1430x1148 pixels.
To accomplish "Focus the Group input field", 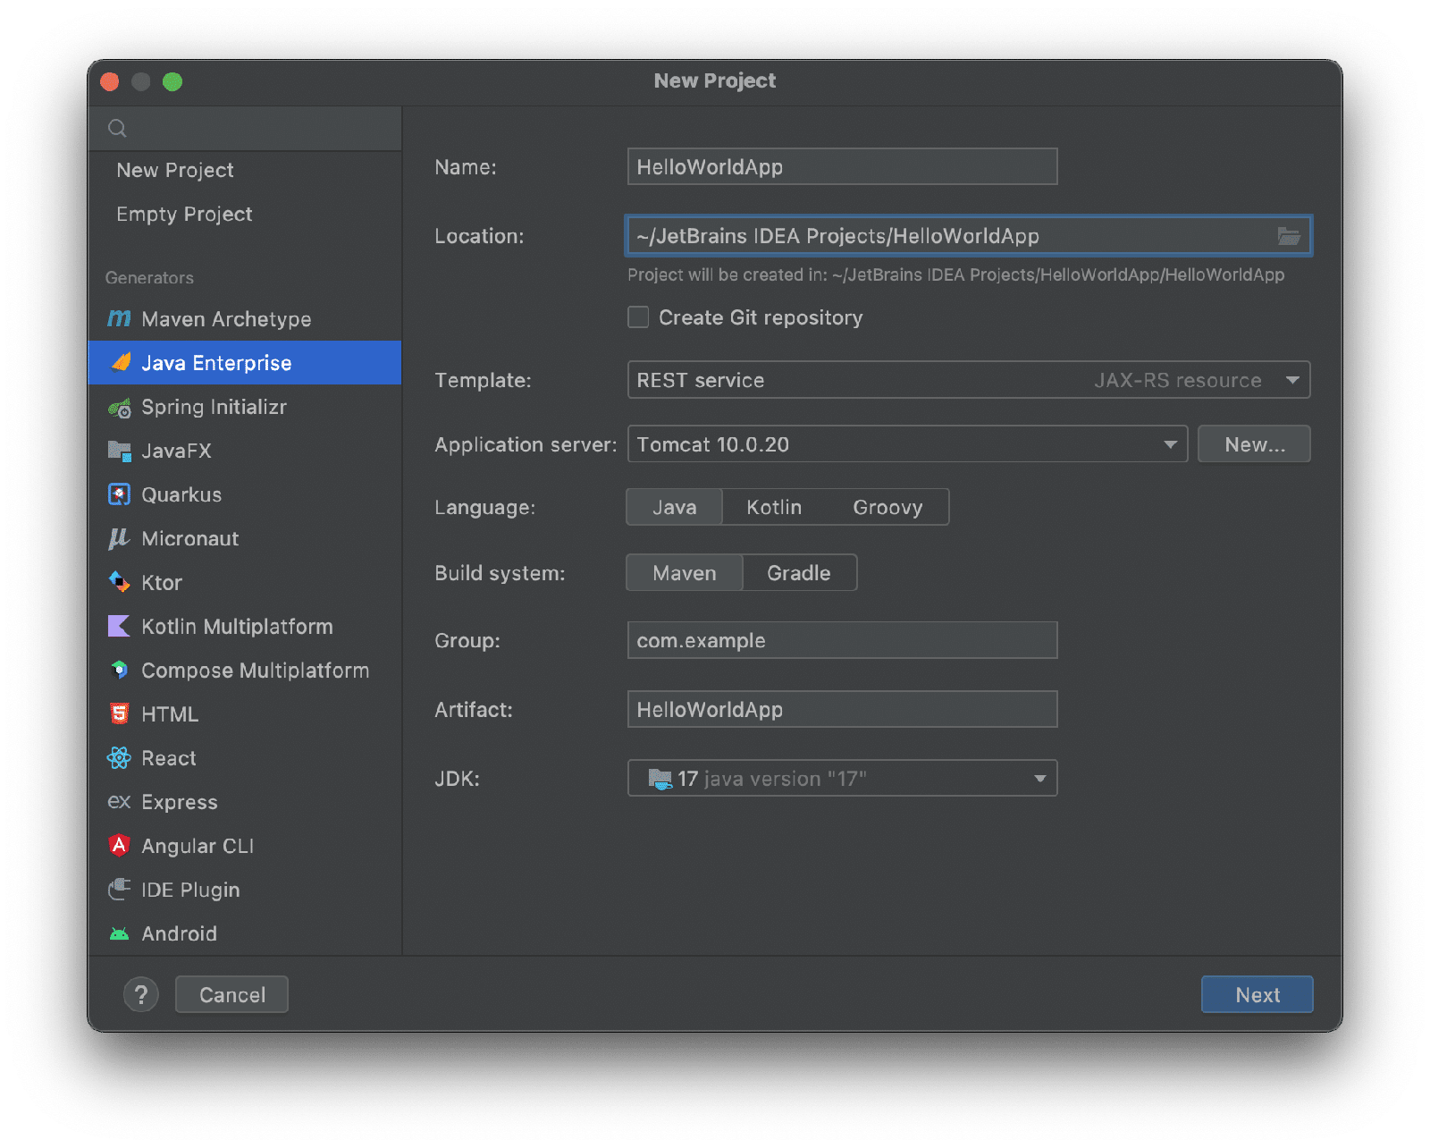I will click(x=842, y=640).
